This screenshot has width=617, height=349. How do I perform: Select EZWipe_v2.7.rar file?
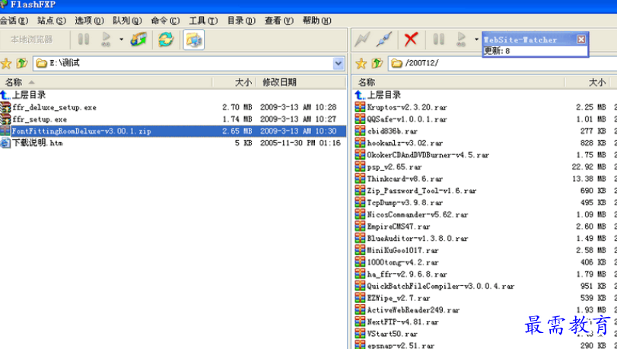coord(399,298)
